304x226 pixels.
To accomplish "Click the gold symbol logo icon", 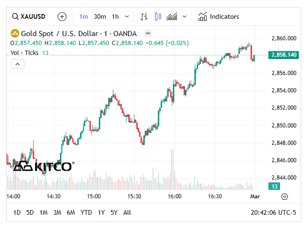I will (15, 33).
